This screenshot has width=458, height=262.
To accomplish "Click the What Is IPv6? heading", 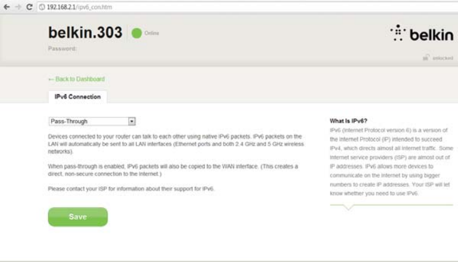I will click(348, 121).
